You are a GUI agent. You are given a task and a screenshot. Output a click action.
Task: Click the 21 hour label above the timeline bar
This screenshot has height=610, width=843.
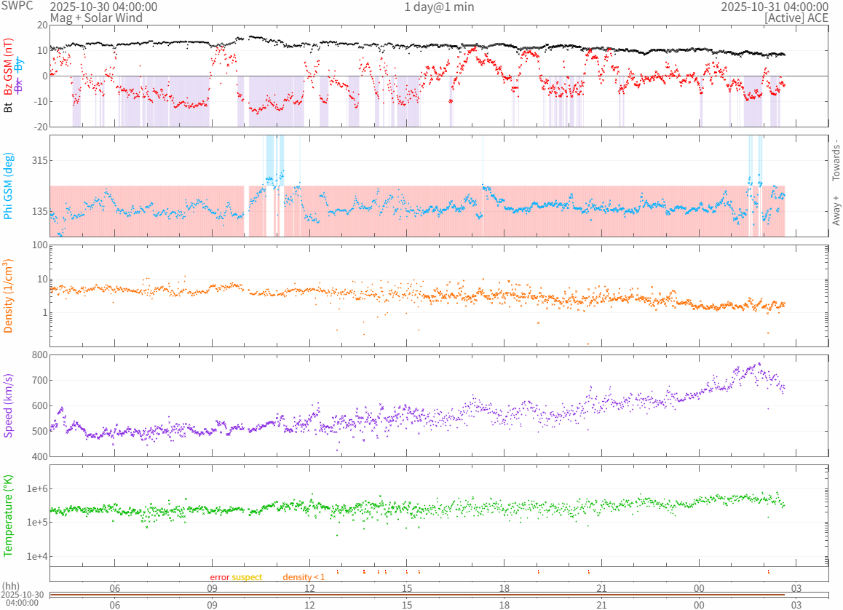click(601, 588)
